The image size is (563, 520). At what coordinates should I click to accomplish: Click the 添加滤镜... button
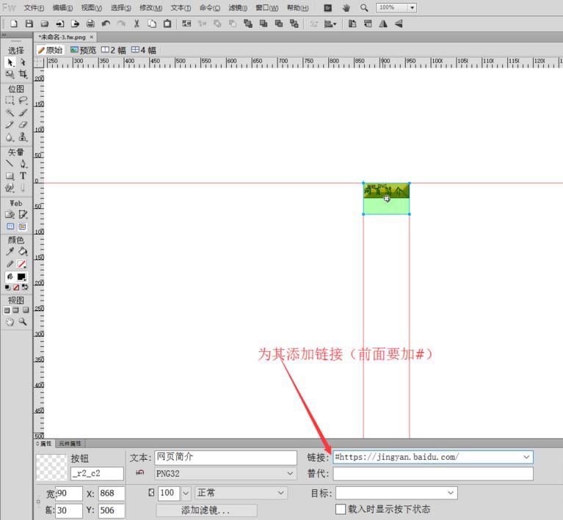(206, 510)
